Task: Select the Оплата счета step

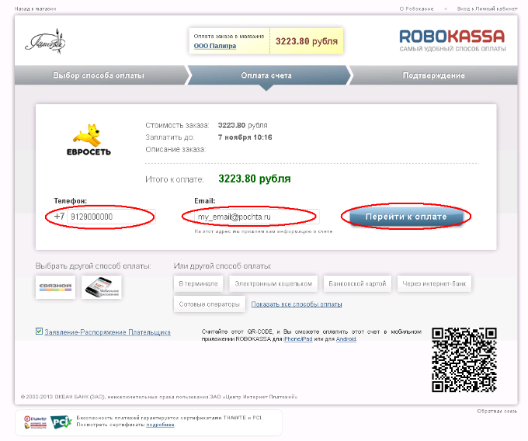Action: coord(266,75)
